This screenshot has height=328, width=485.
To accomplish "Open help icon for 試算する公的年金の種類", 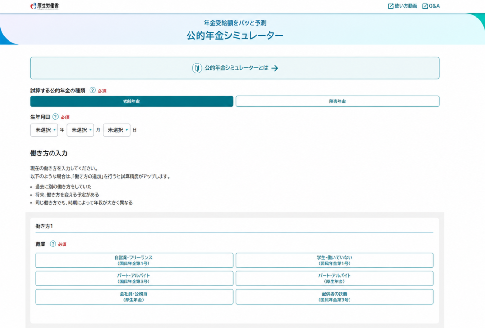I will pyautogui.click(x=92, y=91).
